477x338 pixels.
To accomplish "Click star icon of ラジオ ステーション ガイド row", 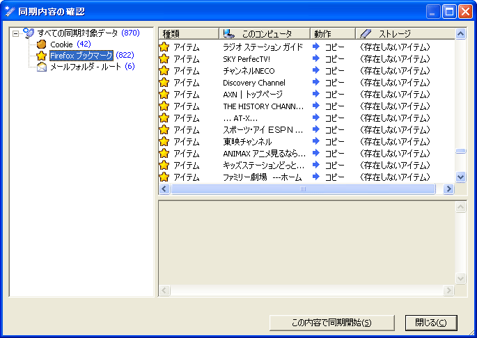I will [x=164, y=47].
